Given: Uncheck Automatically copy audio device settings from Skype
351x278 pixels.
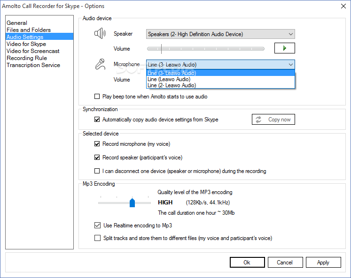Looking at the screenshot, I should (97, 120).
